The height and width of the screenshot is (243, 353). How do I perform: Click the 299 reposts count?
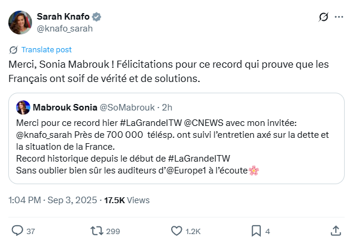coord(113,231)
